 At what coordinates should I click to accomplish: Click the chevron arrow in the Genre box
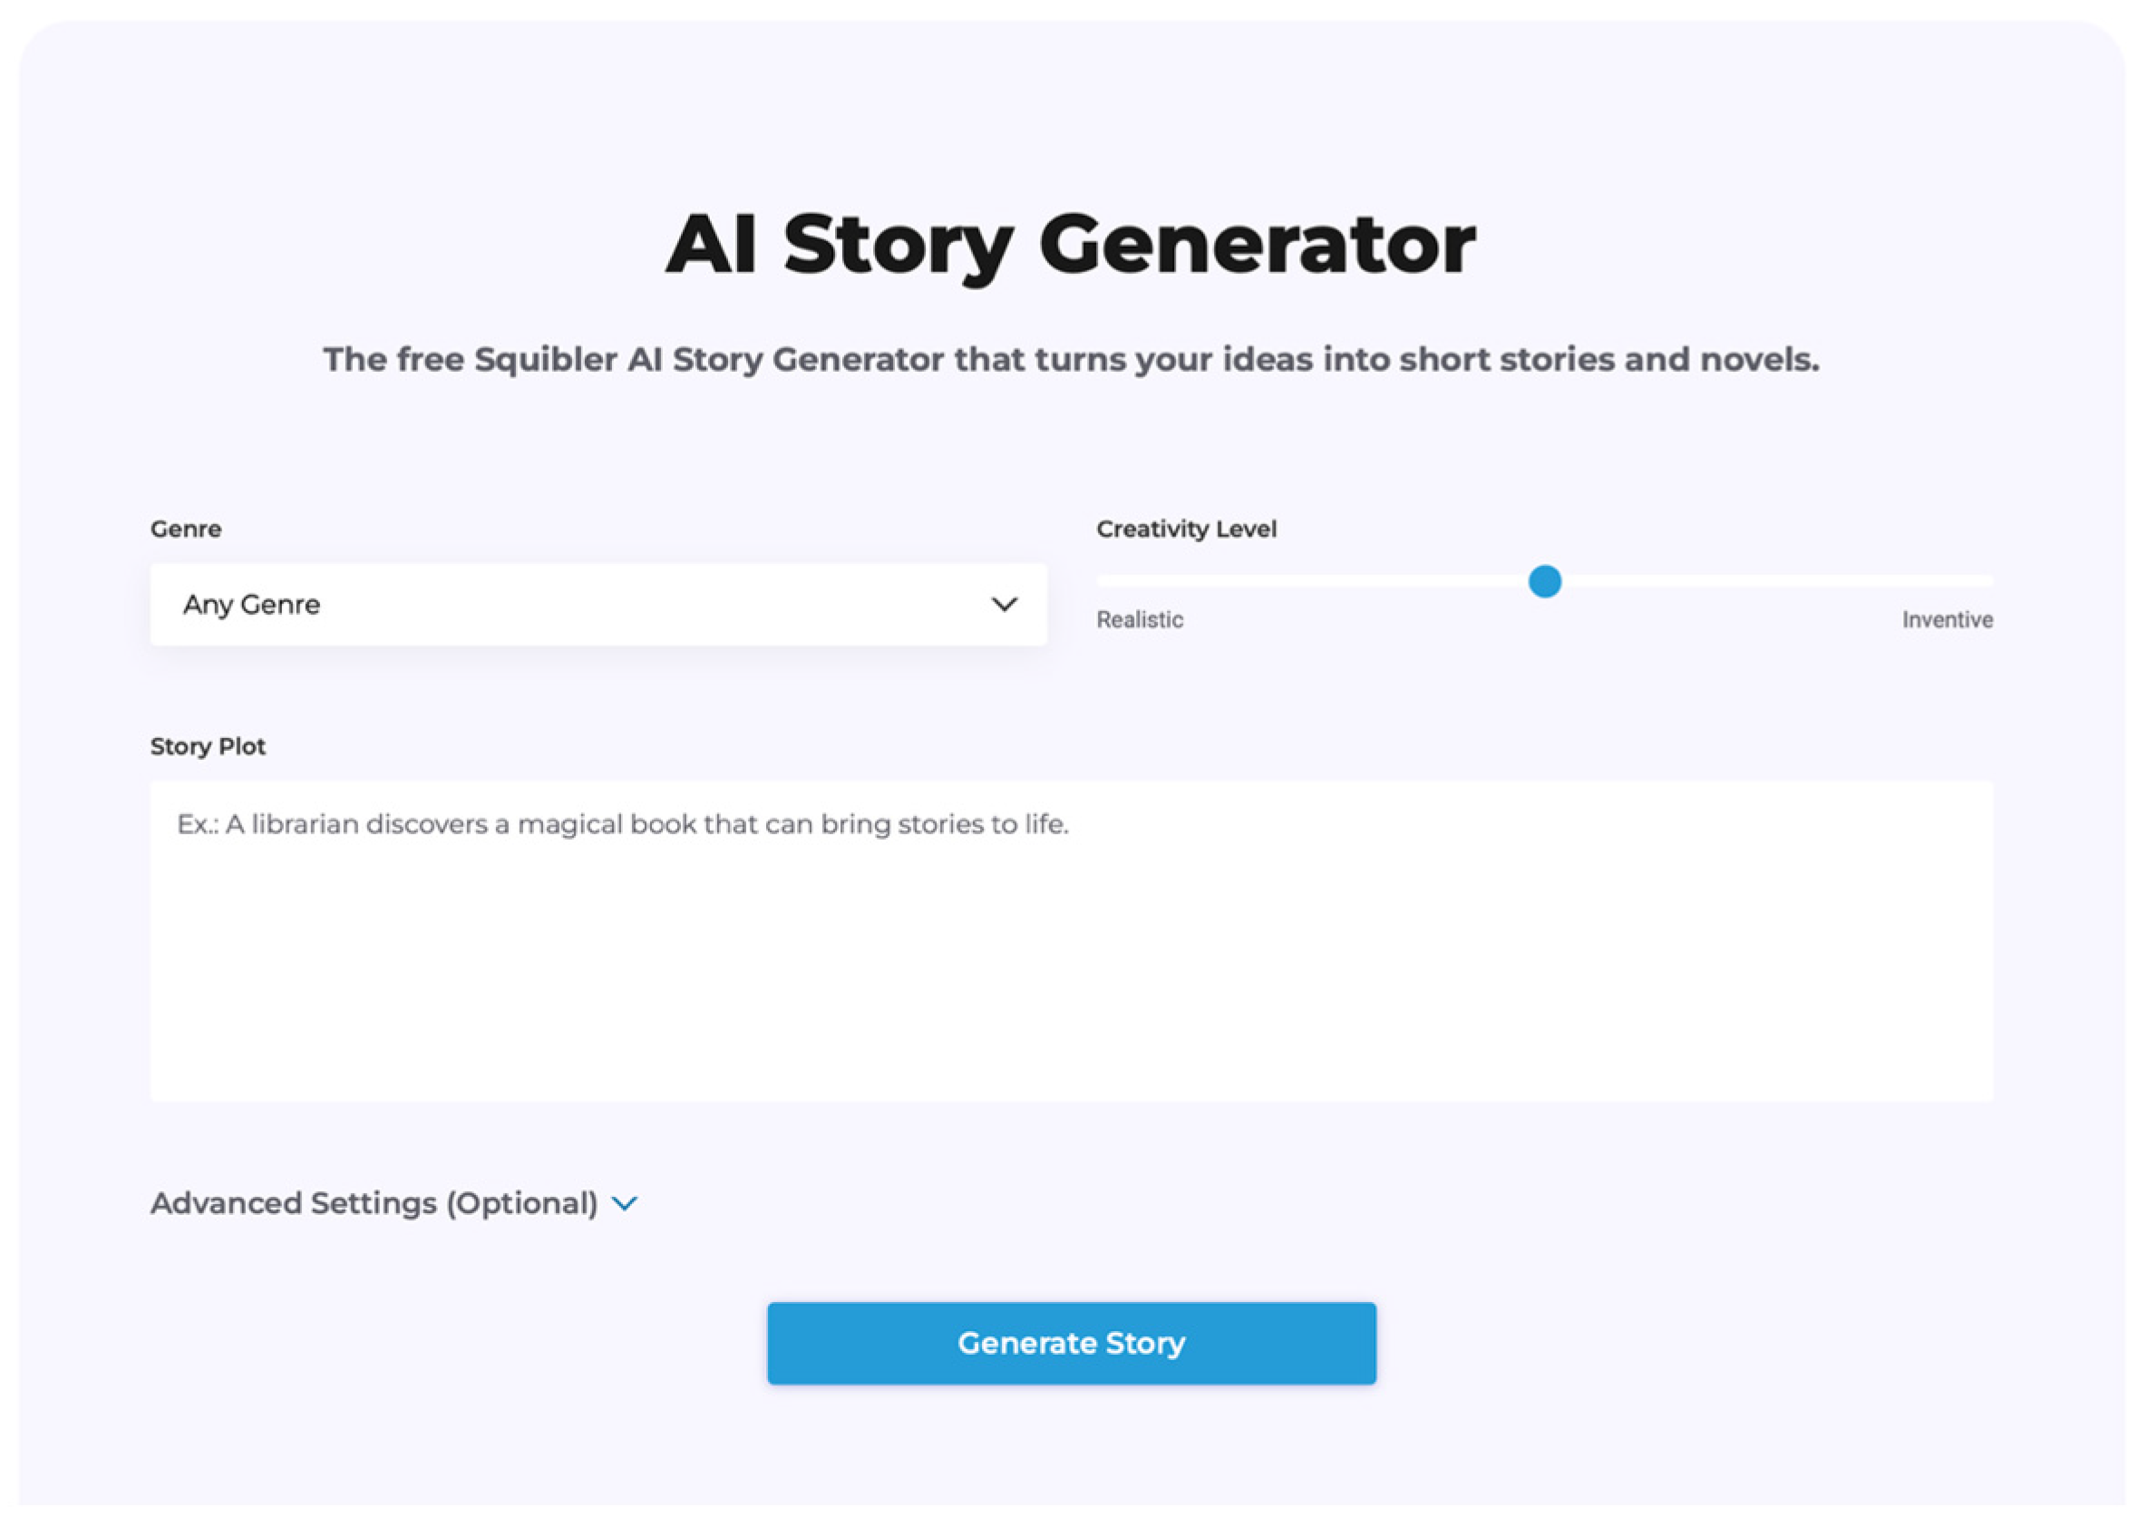coord(1004,605)
